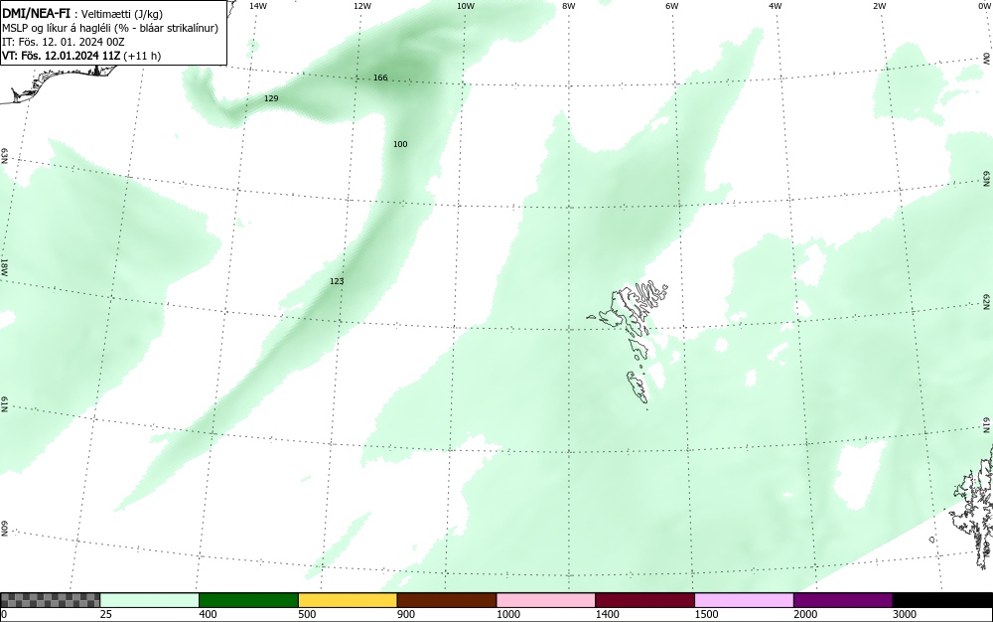Click the legend value 900
Viewport: 993px width, 622px height.
406,614
